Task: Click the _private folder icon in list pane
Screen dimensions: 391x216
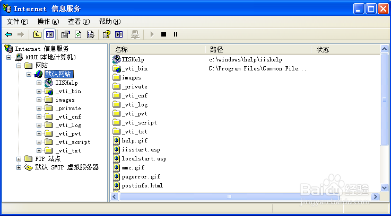Action: [117, 86]
